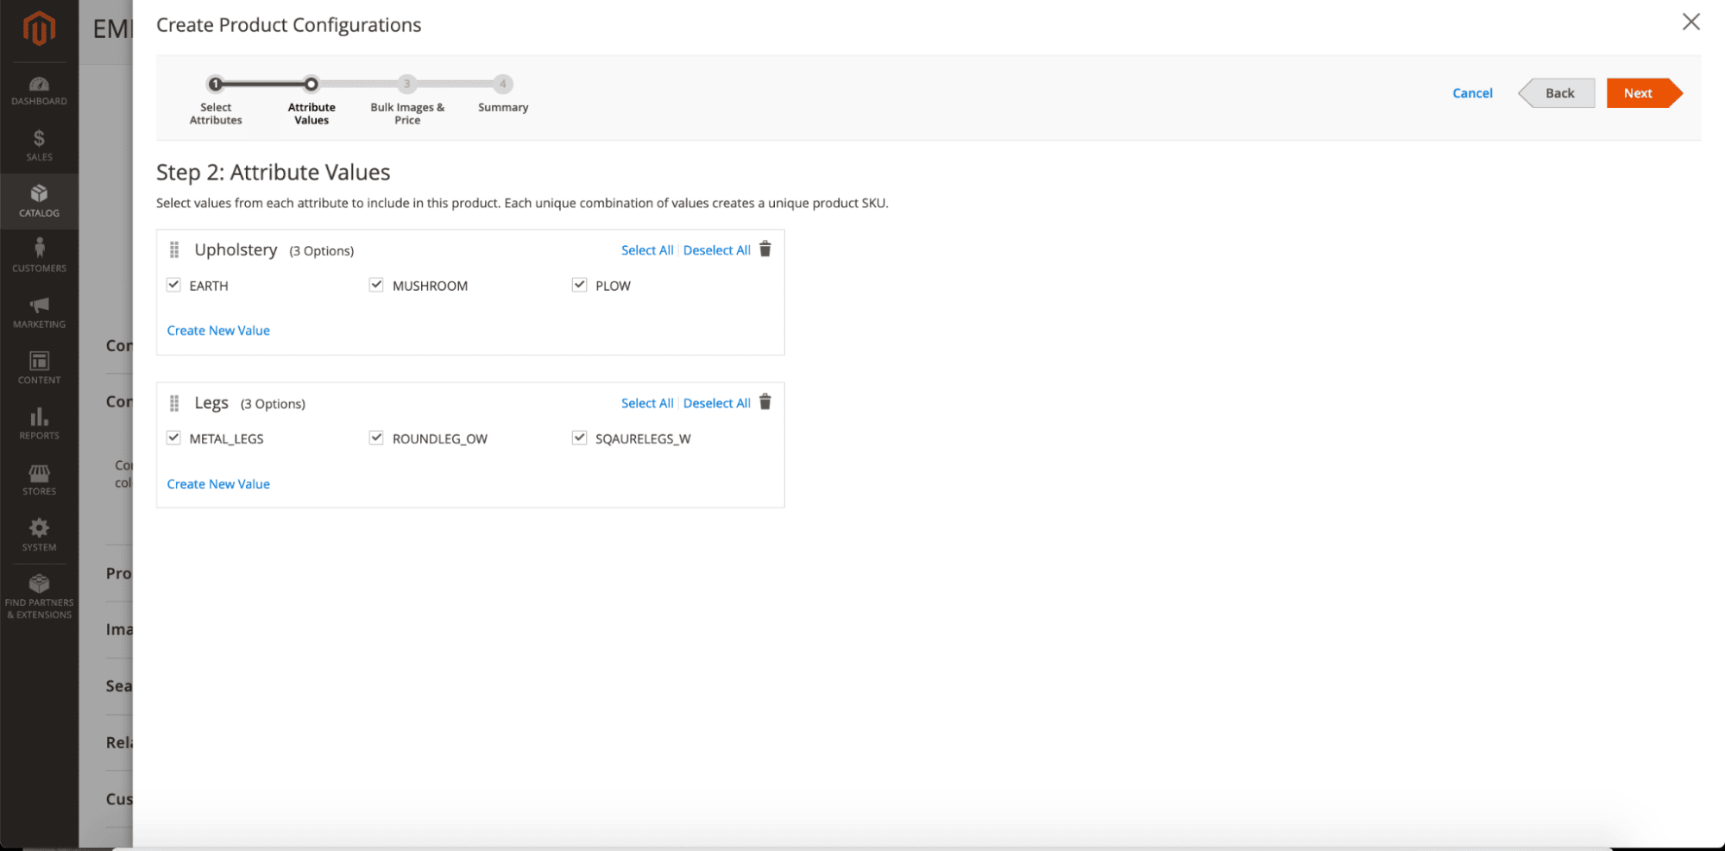Screen dimensions: 1725x851
Task: Click the Attribute Values step marker
Action: coord(312,84)
